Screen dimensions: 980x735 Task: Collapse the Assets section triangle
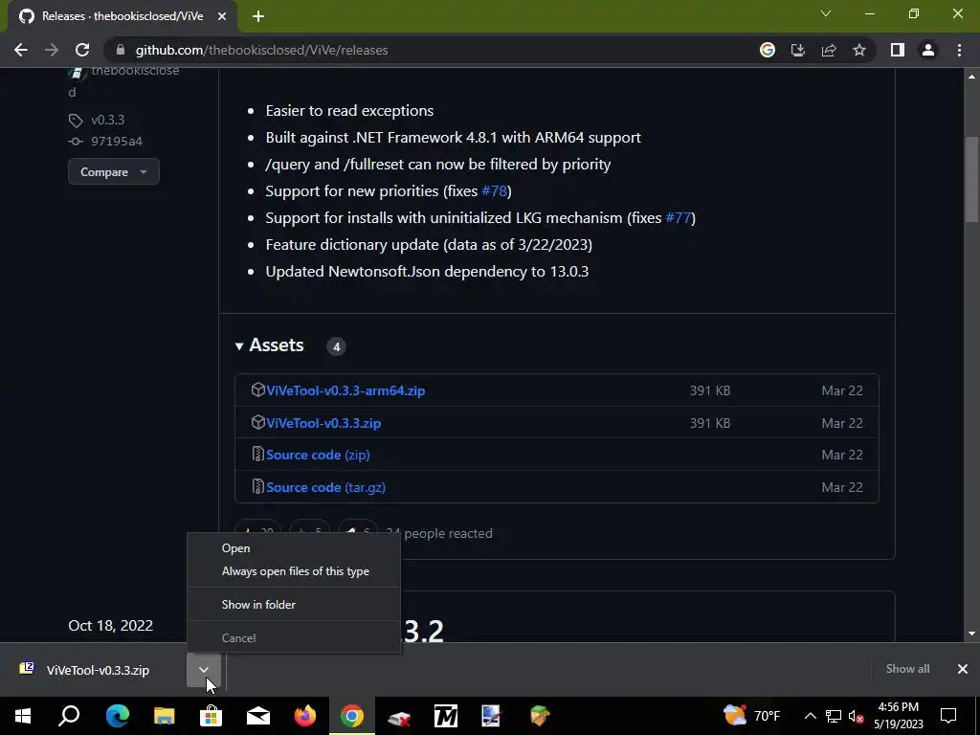coord(238,345)
